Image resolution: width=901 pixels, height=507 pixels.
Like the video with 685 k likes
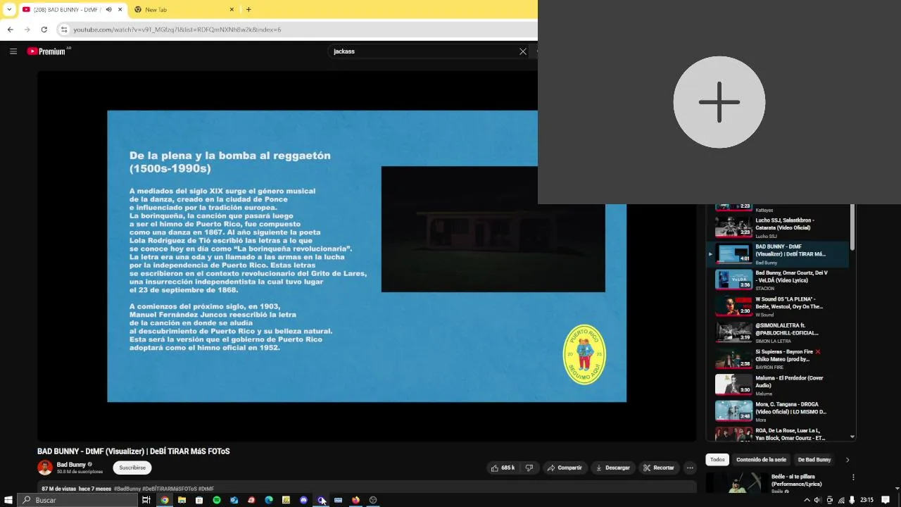(x=503, y=468)
